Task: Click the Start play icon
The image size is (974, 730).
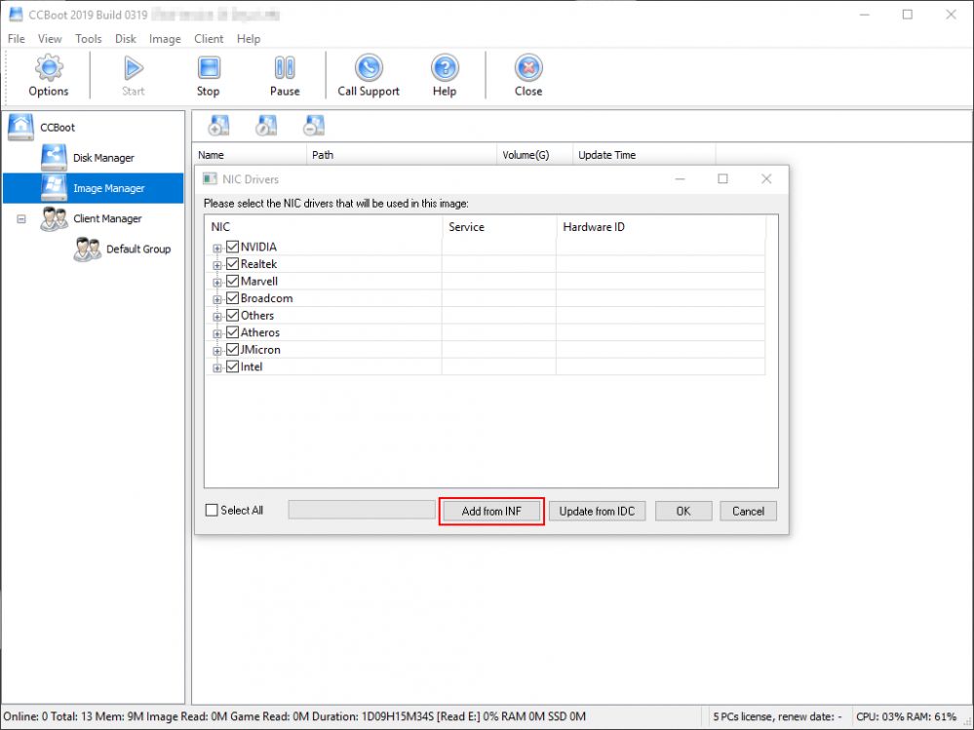Action: tap(133, 67)
